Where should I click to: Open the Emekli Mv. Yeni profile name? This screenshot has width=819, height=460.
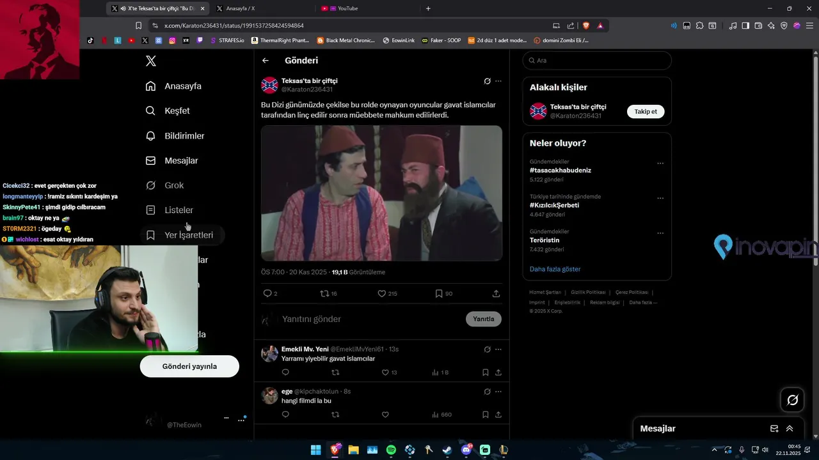(x=305, y=349)
